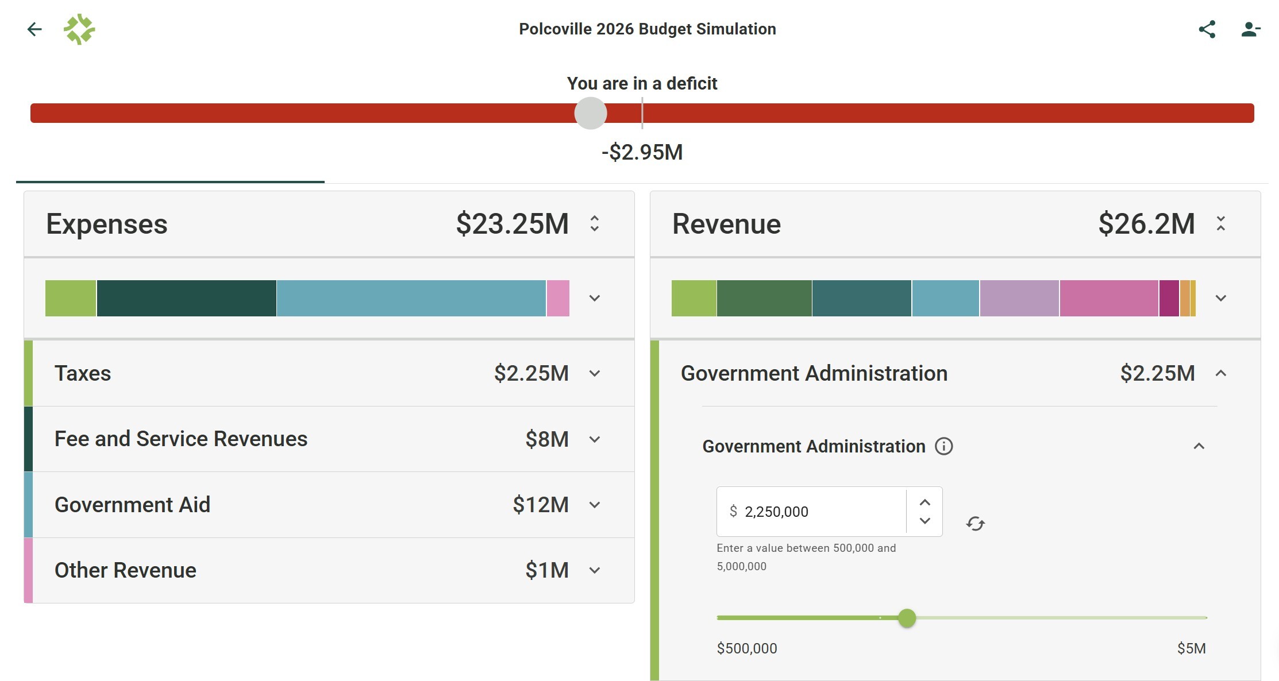Click the Government Administration slider handle
This screenshot has height=681, width=1279.
pos(907,618)
